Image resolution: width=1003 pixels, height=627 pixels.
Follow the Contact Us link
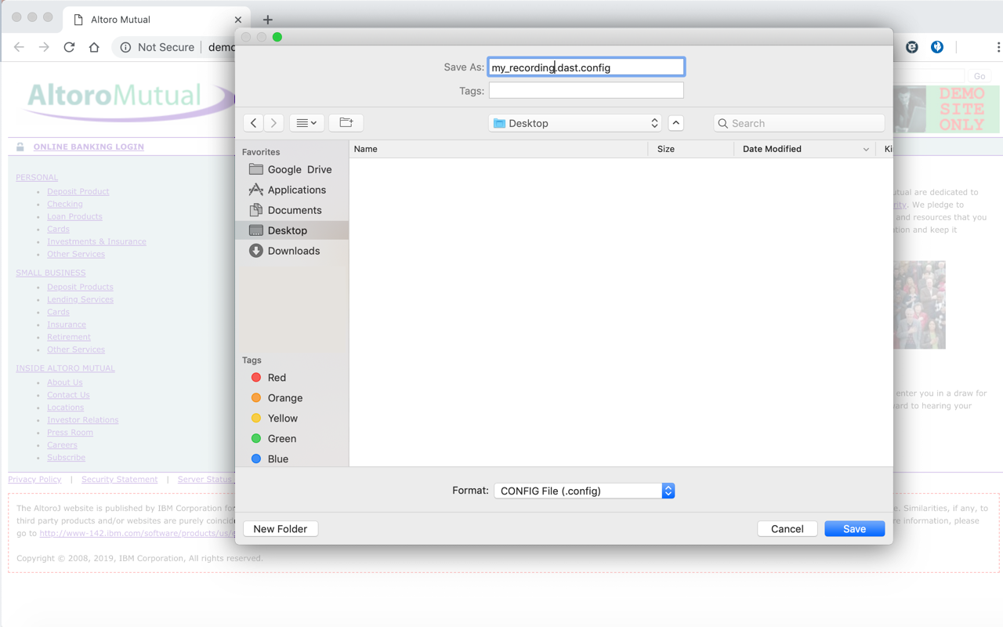[68, 394]
